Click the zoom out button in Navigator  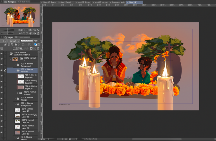click(x=24, y=30)
